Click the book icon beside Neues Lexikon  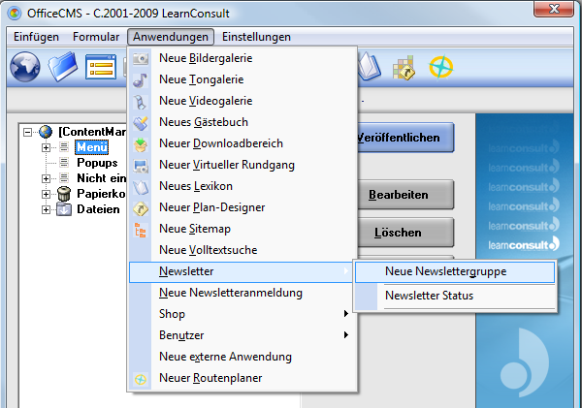click(141, 187)
